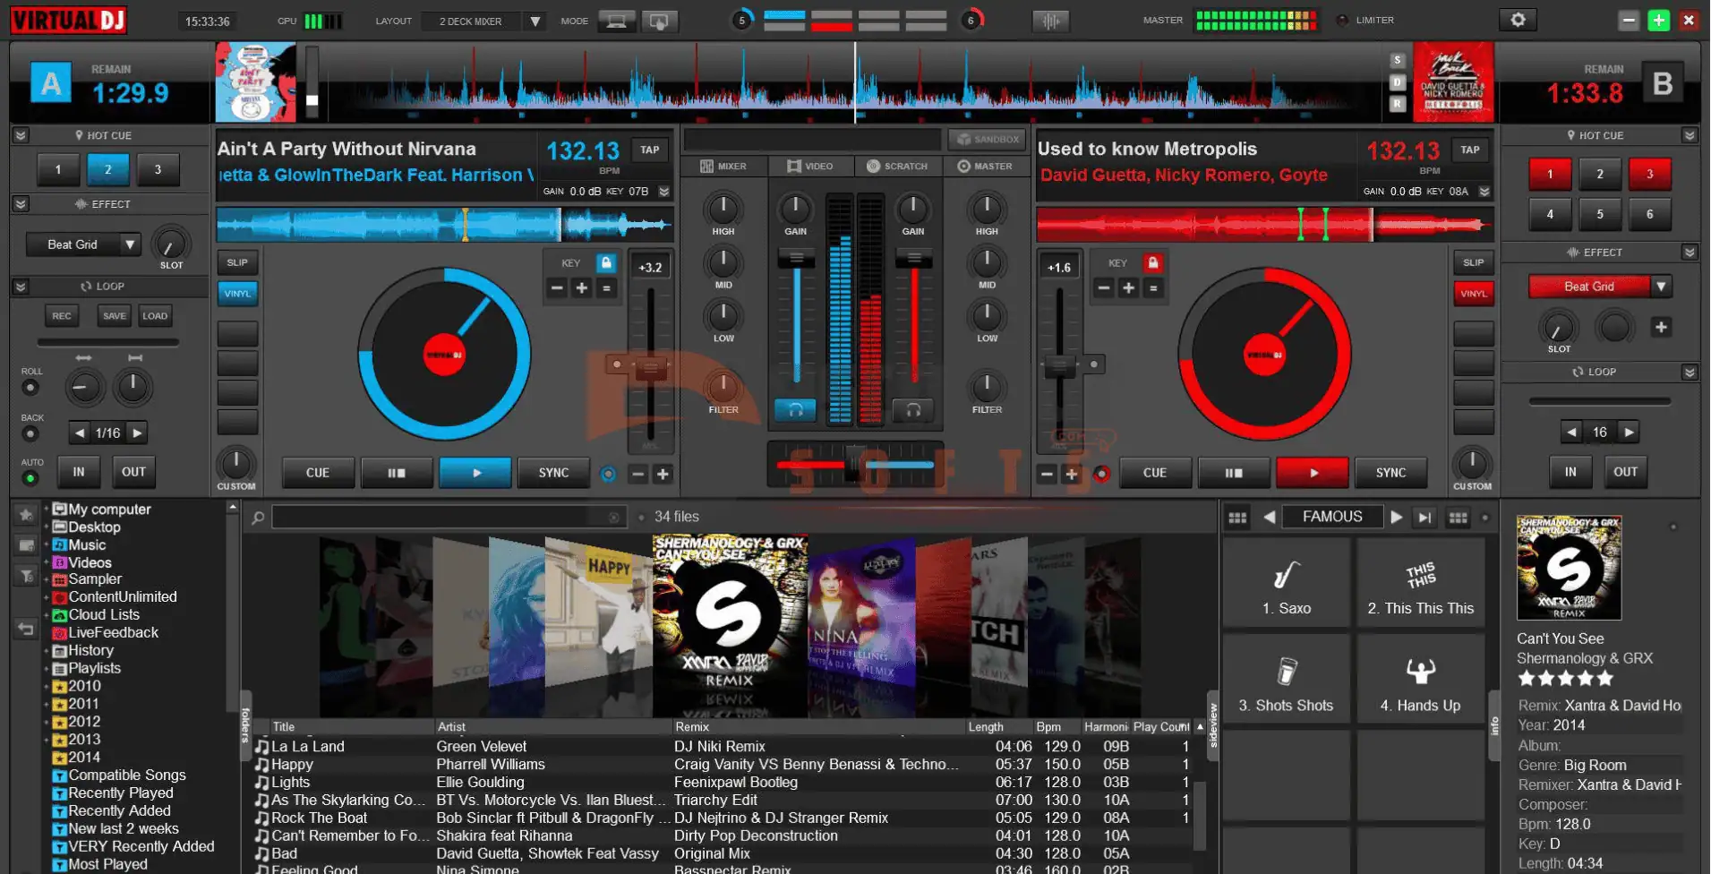Trigger Hands Up sample pad
The width and height of the screenshot is (1711, 874).
click(x=1420, y=680)
